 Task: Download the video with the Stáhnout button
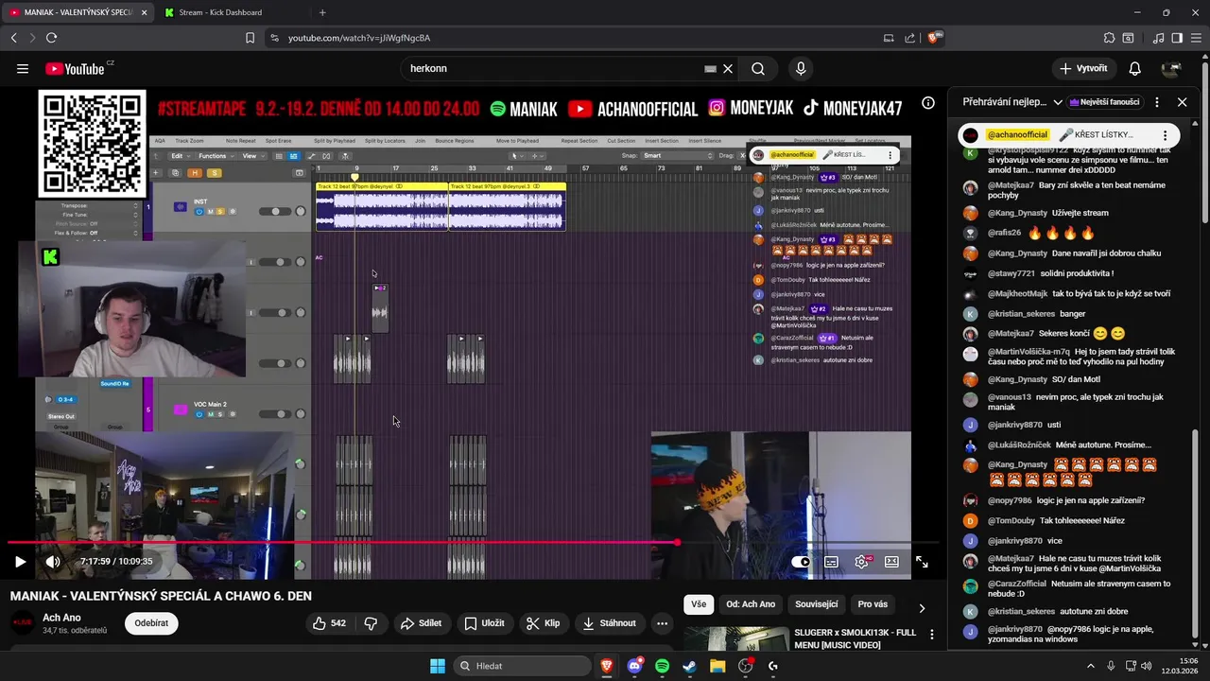tap(610, 623)
